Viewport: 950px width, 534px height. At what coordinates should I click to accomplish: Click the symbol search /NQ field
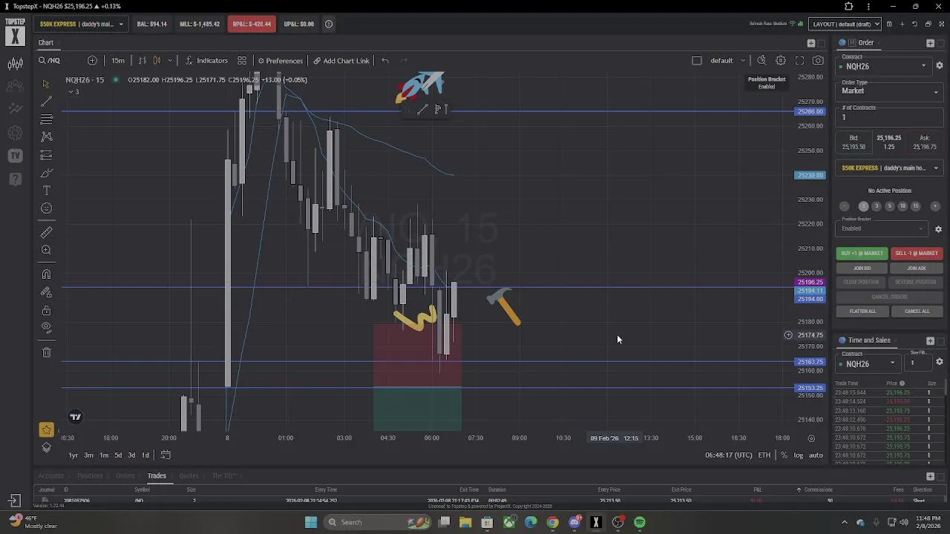coord(50,61)
